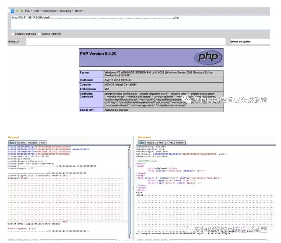Click the 'Aug 15 2014 19:15:47' build date value
The image size is (281, 243).
(118, 80)
